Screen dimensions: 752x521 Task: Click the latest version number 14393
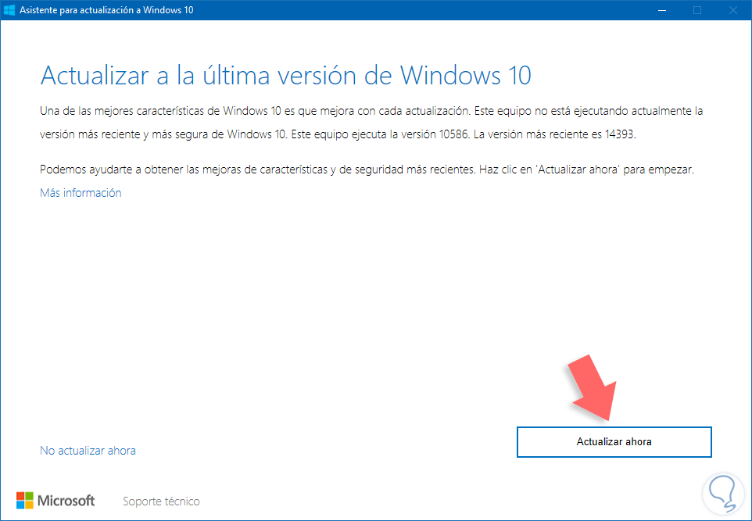click(x=619, y=134)
